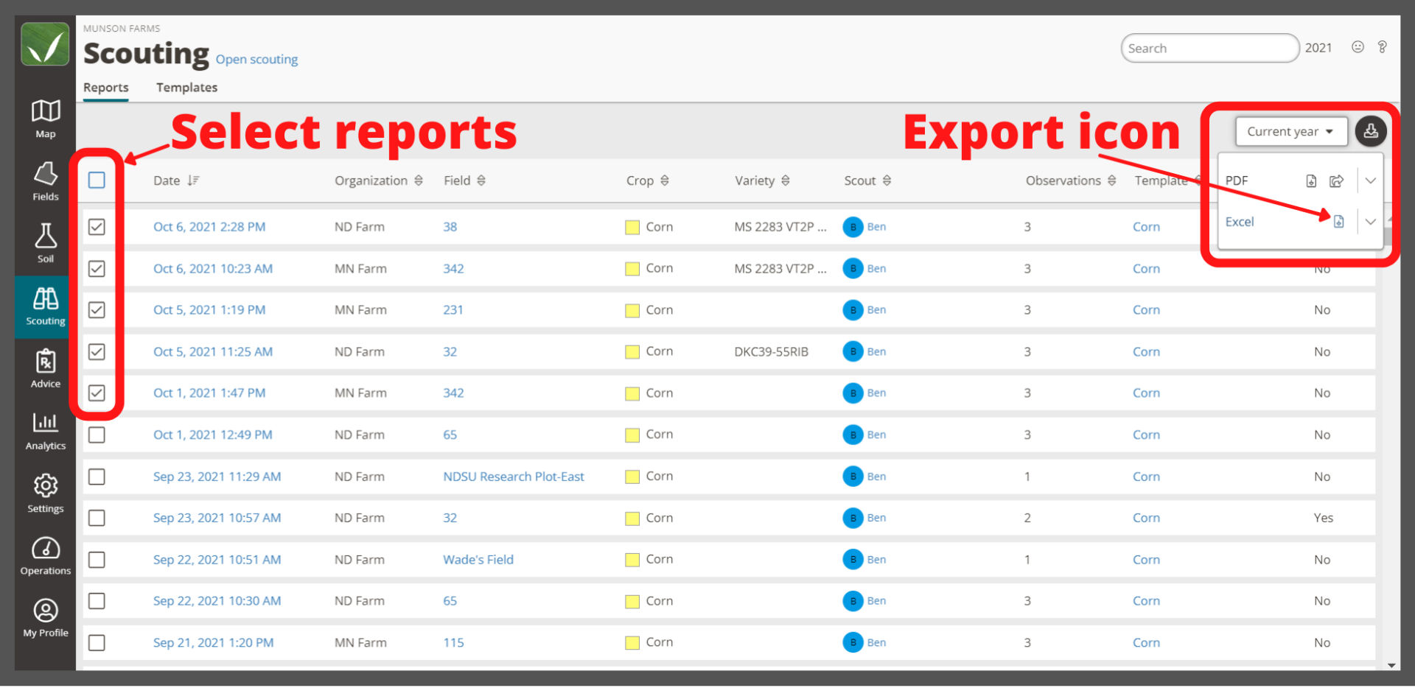Open the Analytics section in sidebar
The image size is (1415, 688).
[45, 431]
